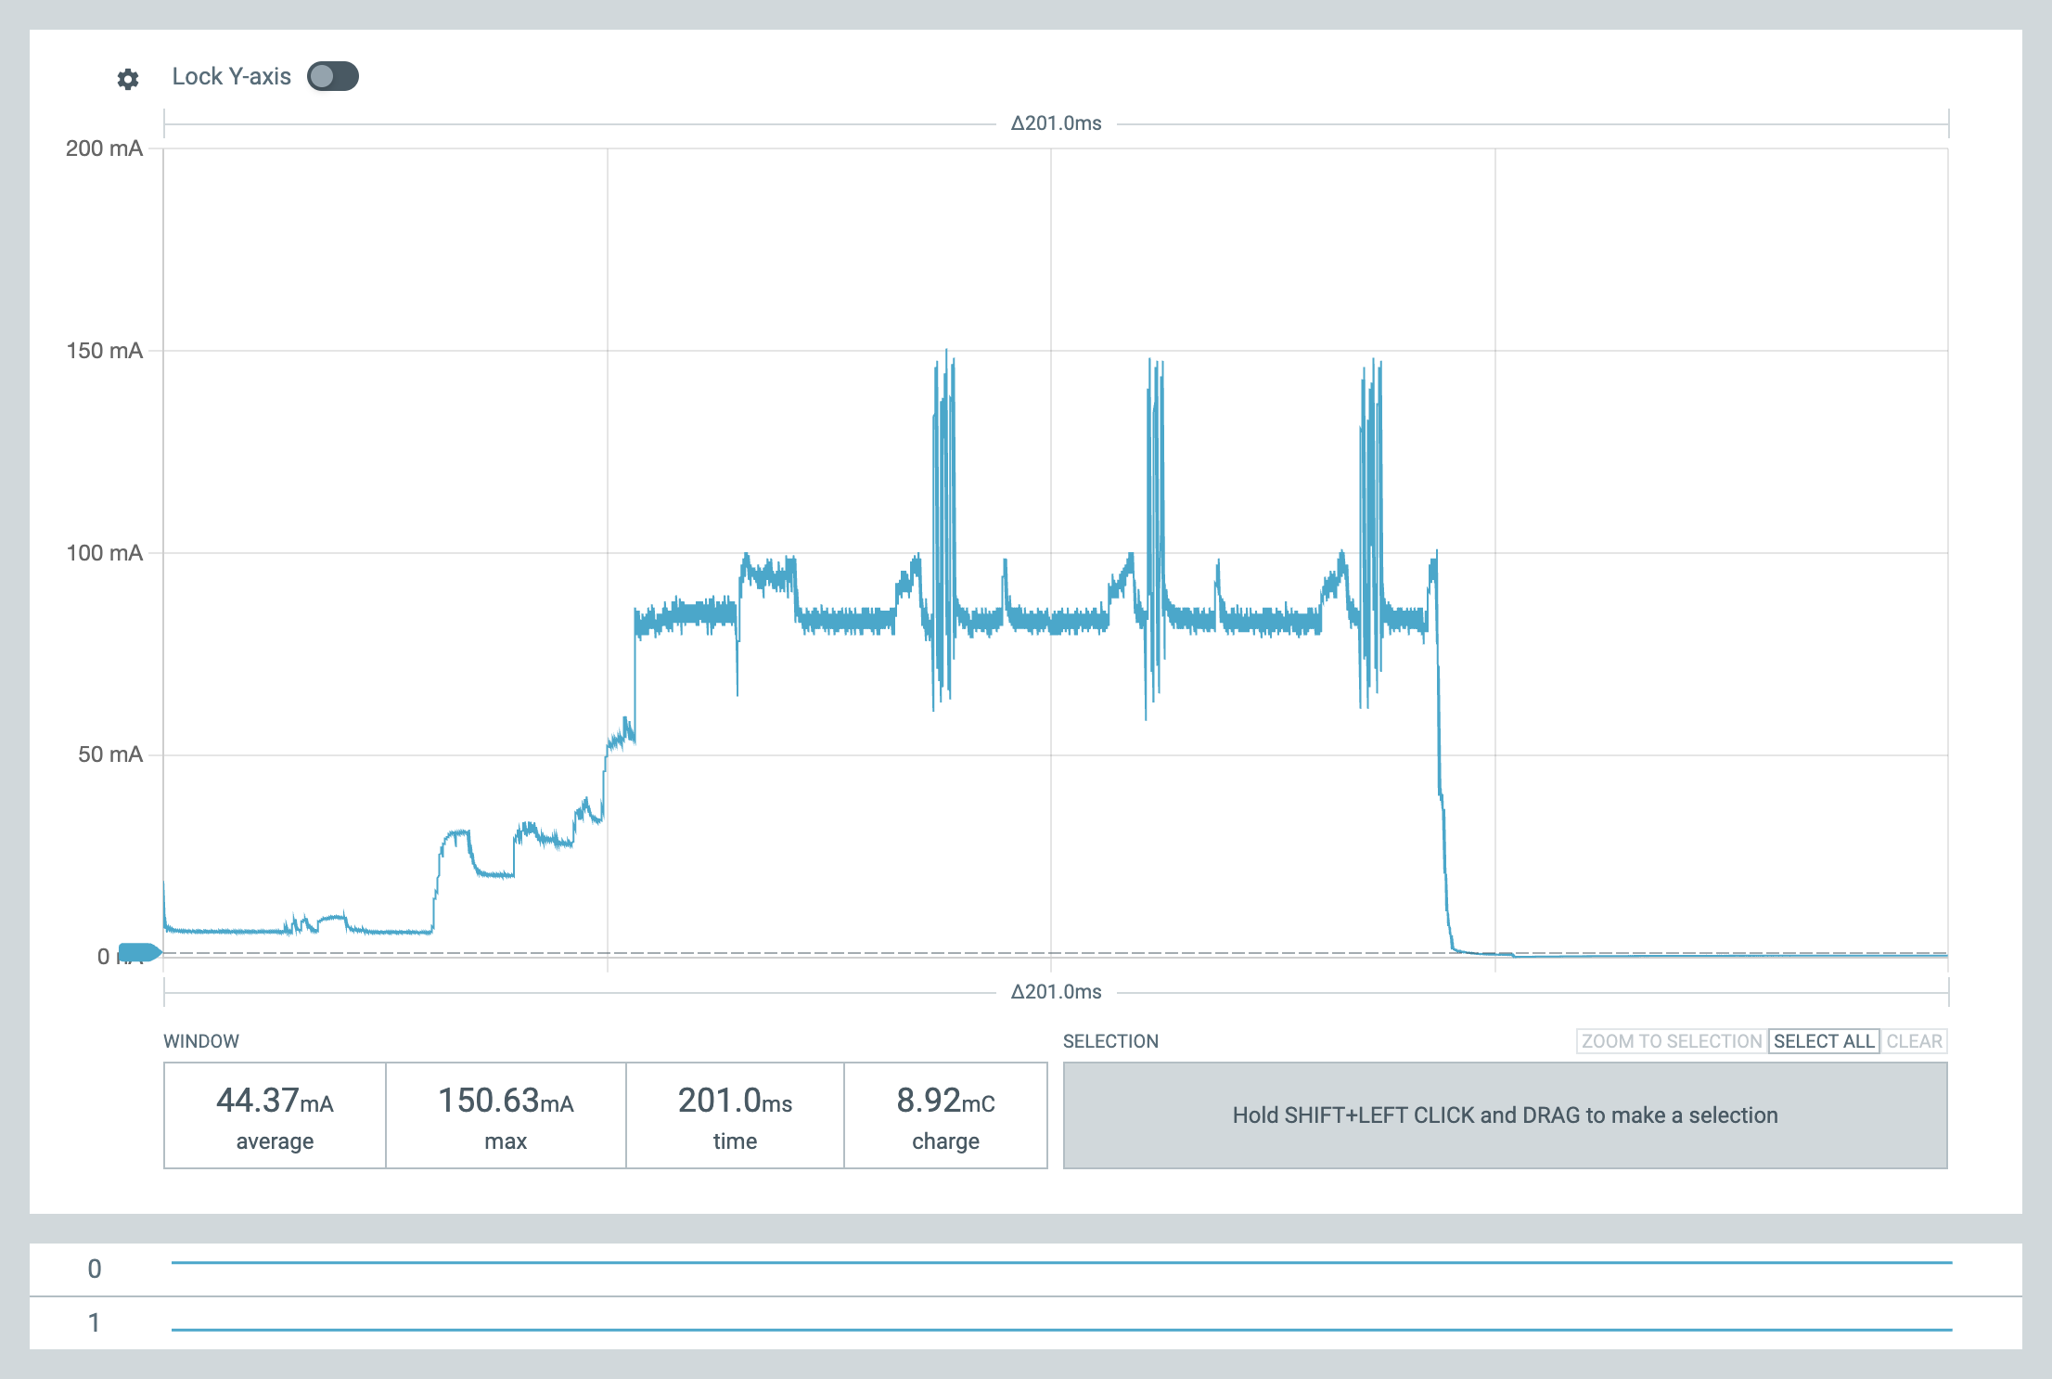Click digital channel 0 row label

click(x=95, y=1269)
